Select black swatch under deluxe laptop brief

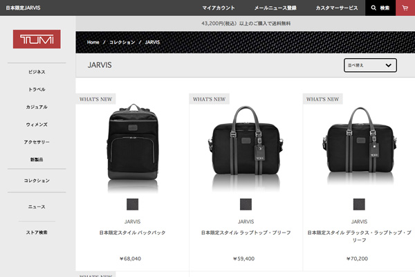tap(359, 204)
